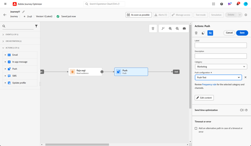Image resolution: width=251 pixels, height=146 pixels.
Task: Select the SMS action in palette
Action: coord(20,76)
